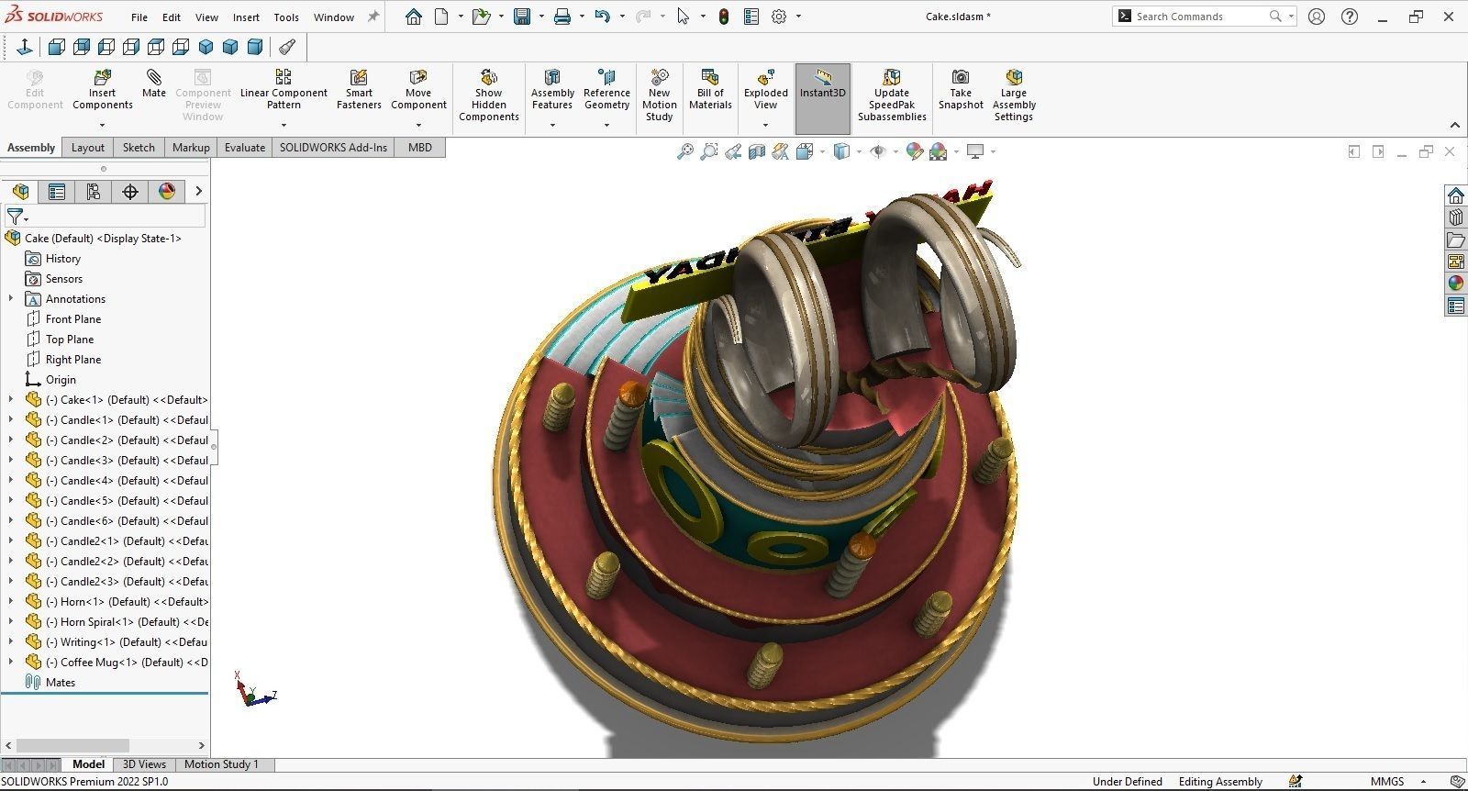Screen dimensions: 1468x791
Task: Expand Cake<1> component in tree
Action: pos(11,399)
